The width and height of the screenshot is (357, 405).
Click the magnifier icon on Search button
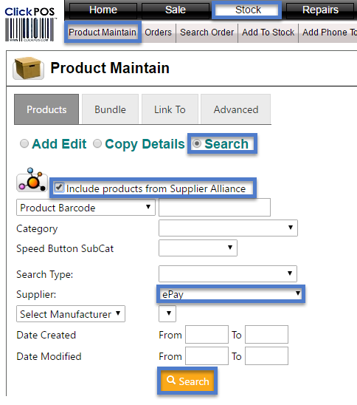pyautogui.click(x=171, y=380)
